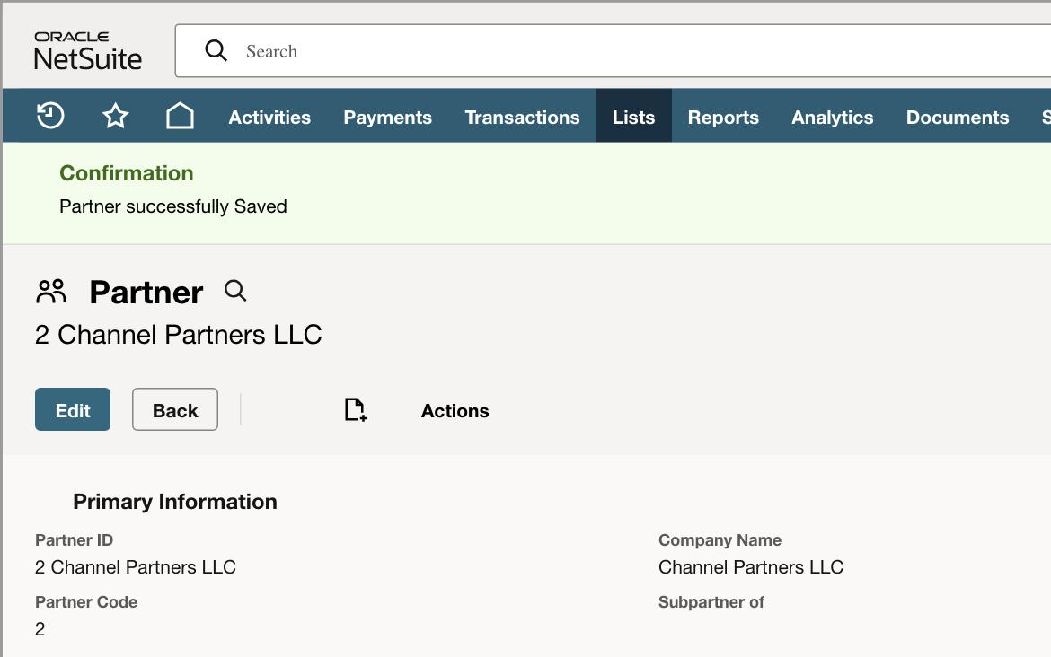Open the Activities menu
This screenshot has height=657, width=1051.
269,118
